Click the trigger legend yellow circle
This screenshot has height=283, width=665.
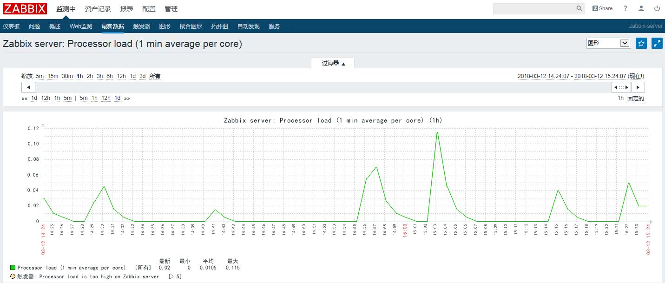pyautogui.click(x=13, y=276)
